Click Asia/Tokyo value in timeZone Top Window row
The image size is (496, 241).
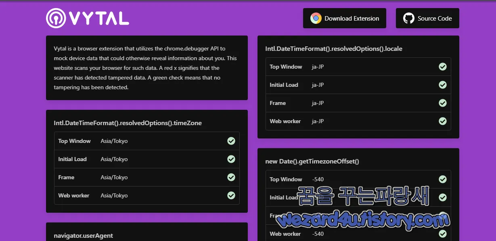click(114, 141)
